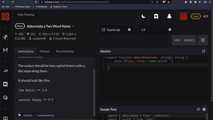
Task: Click the Codewars logo icon
Action: point(5,16)
